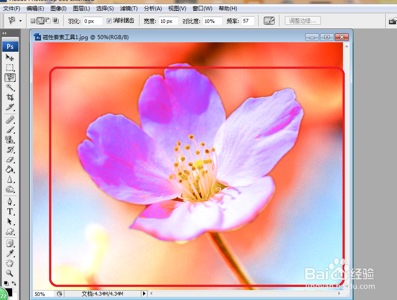Select the Zoom tool
Viewport: 397px width, 300px height.
(10, 273)
